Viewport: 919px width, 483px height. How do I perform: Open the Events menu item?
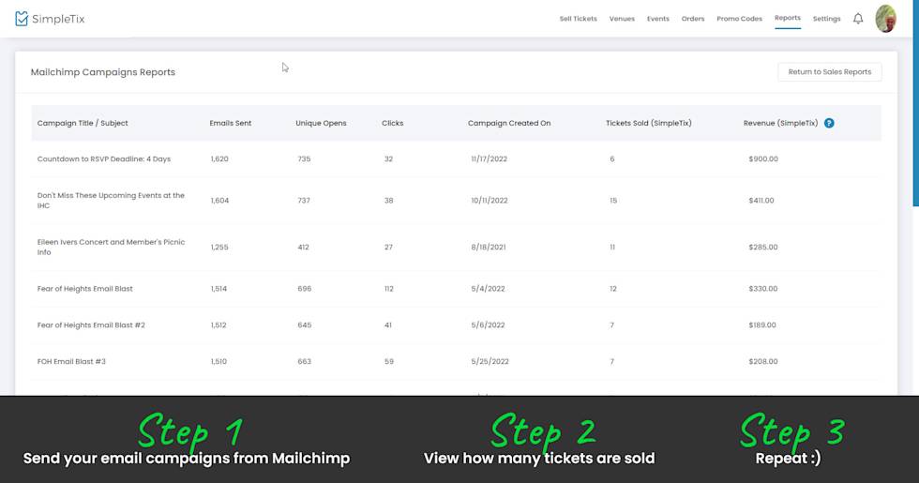(x=657, y=19)
